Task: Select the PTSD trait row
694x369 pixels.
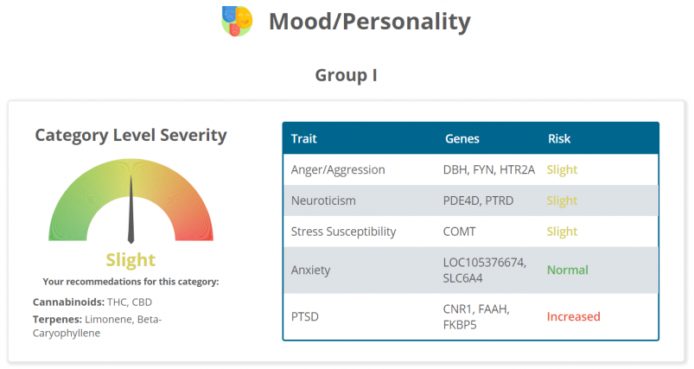Action: pyautogui.click(x=306, y=316)
